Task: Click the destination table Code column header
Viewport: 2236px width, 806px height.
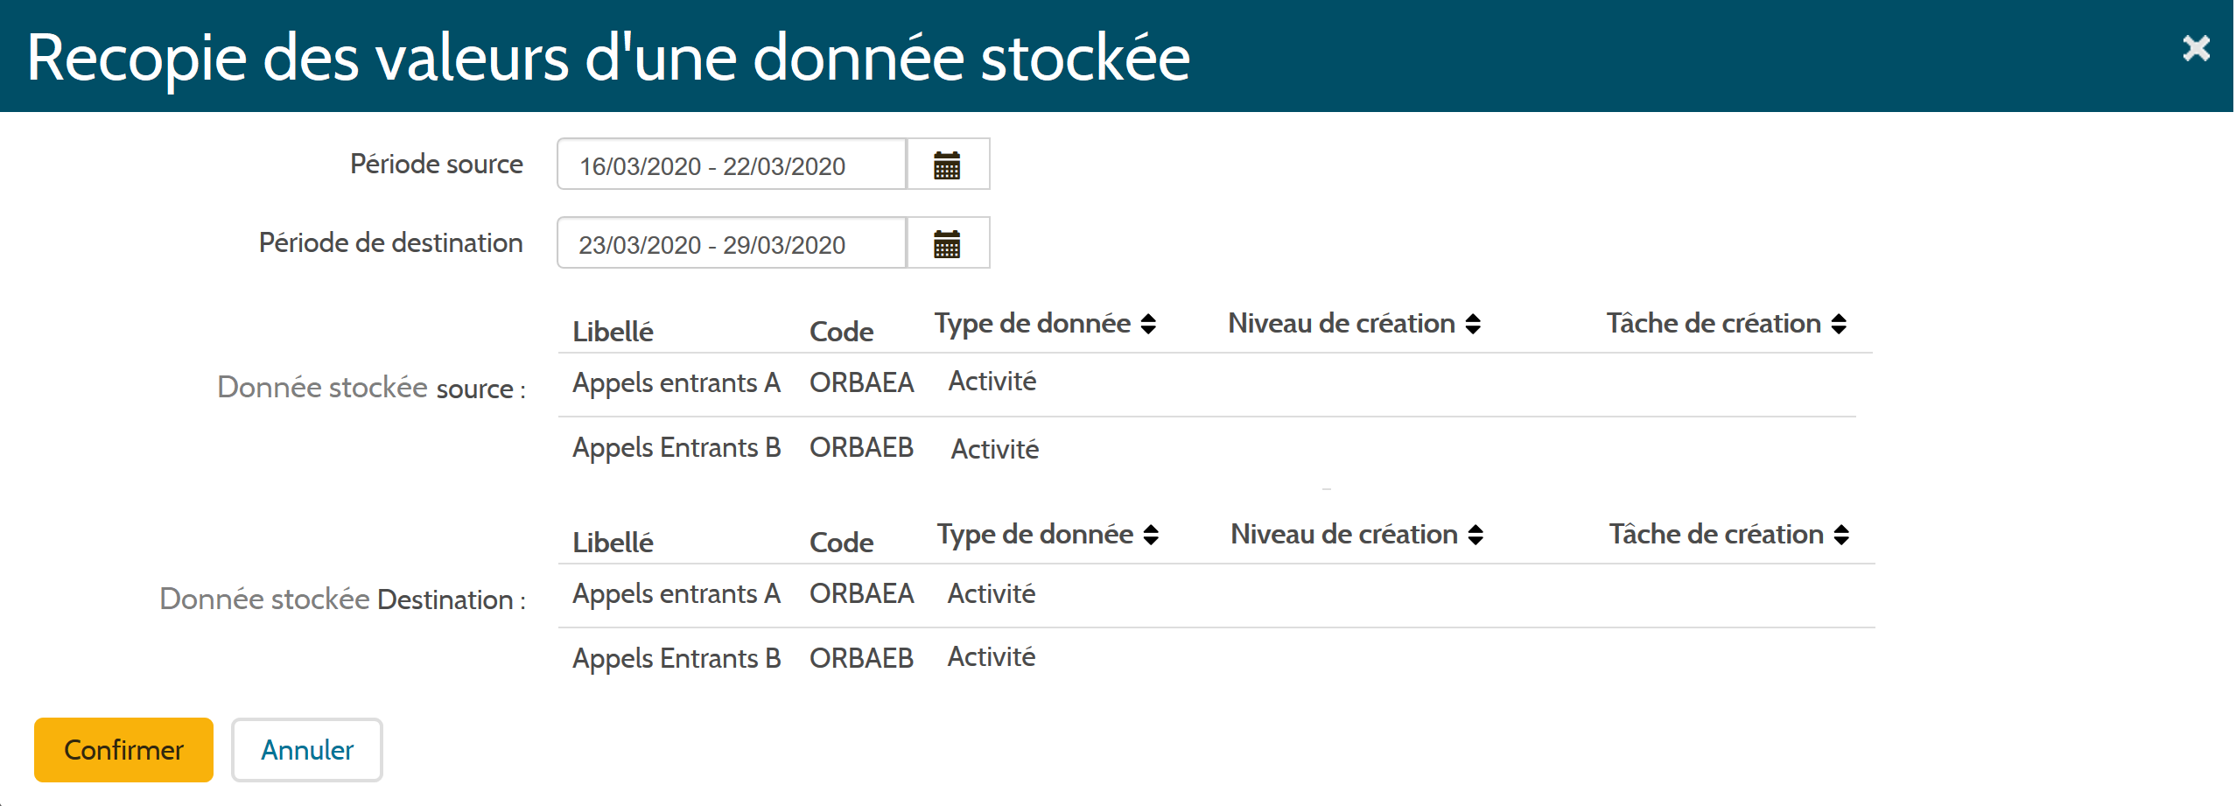Action: pyautogui.click(x=841, y=543)
